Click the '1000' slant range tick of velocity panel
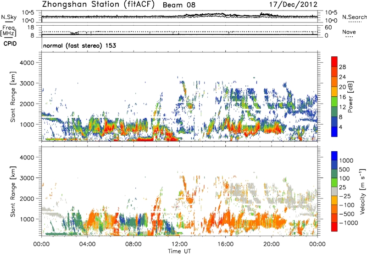 tap(27, 219)
